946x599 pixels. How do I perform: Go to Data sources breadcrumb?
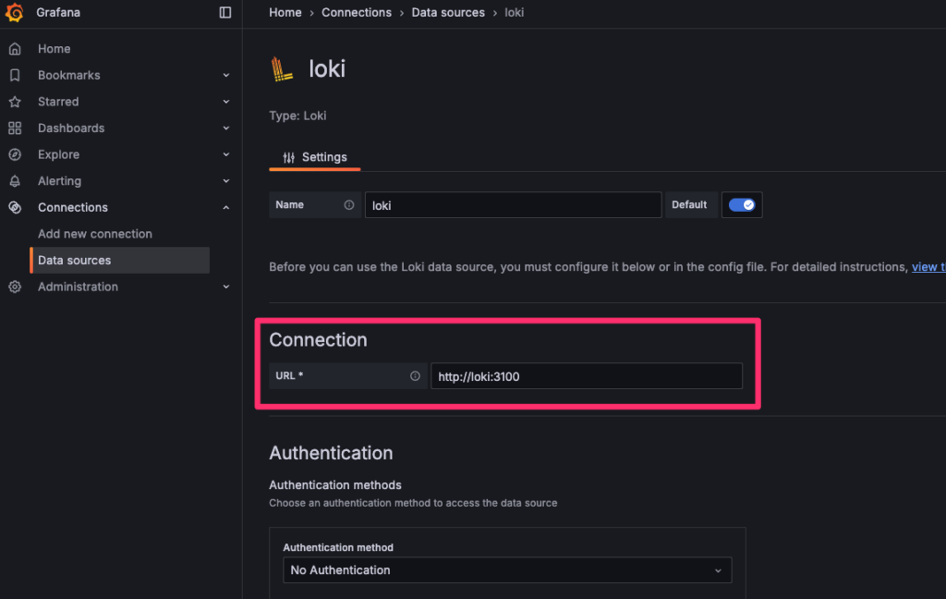448,13
